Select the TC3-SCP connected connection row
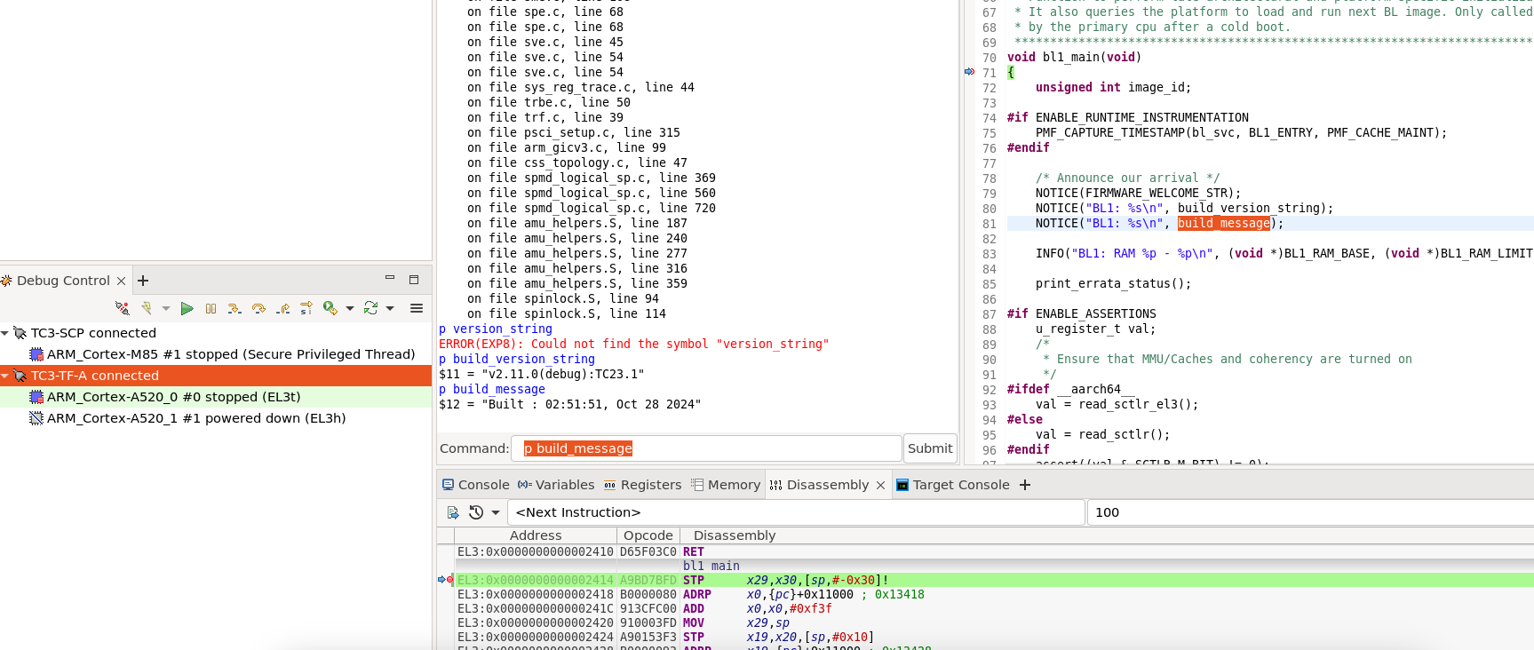Image resolution: width=1534 pixels, height=650 pixels. click(216, 333)
